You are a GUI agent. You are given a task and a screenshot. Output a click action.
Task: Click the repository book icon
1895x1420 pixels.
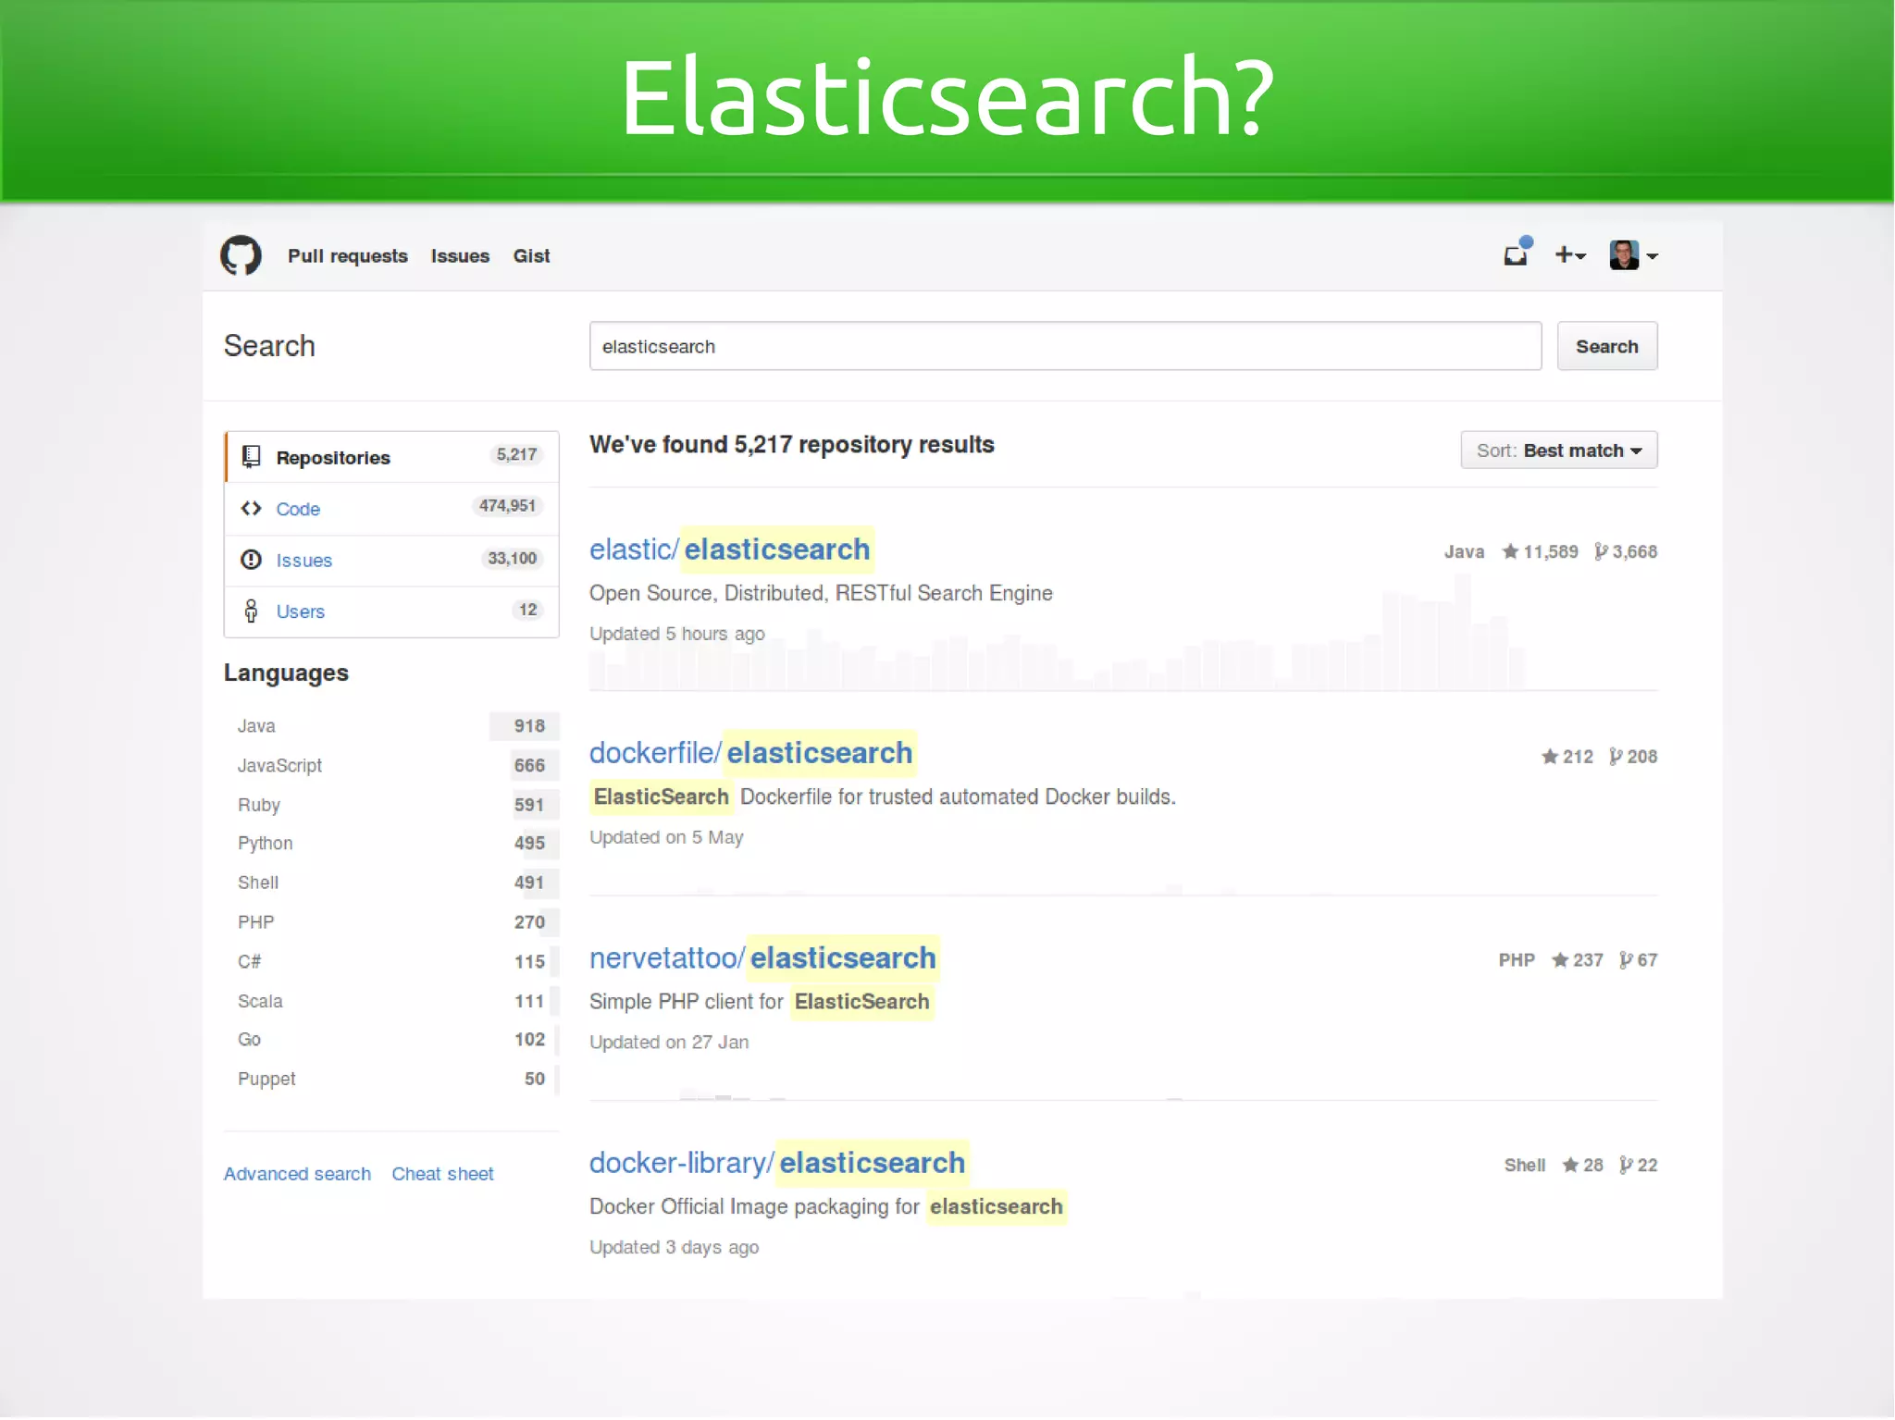coord(251,457)
